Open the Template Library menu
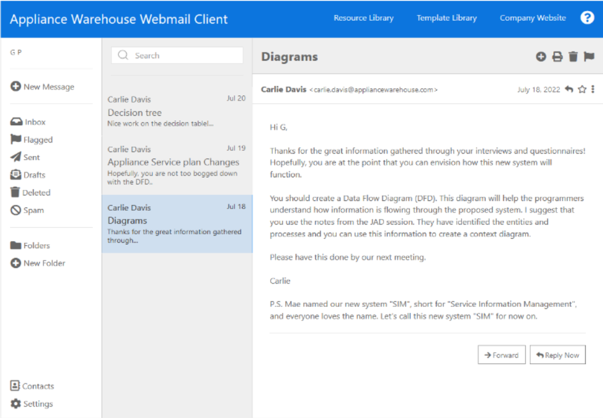Screen dimensions: 603x418 (x=446, y=17)
